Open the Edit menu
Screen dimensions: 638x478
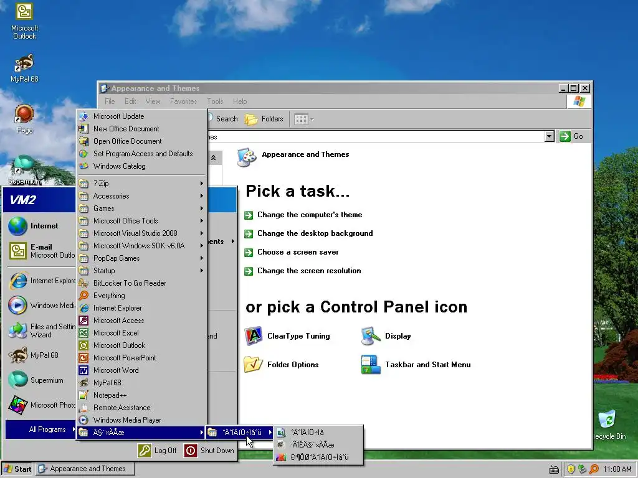pyautogui.click(x=130, y=101)
